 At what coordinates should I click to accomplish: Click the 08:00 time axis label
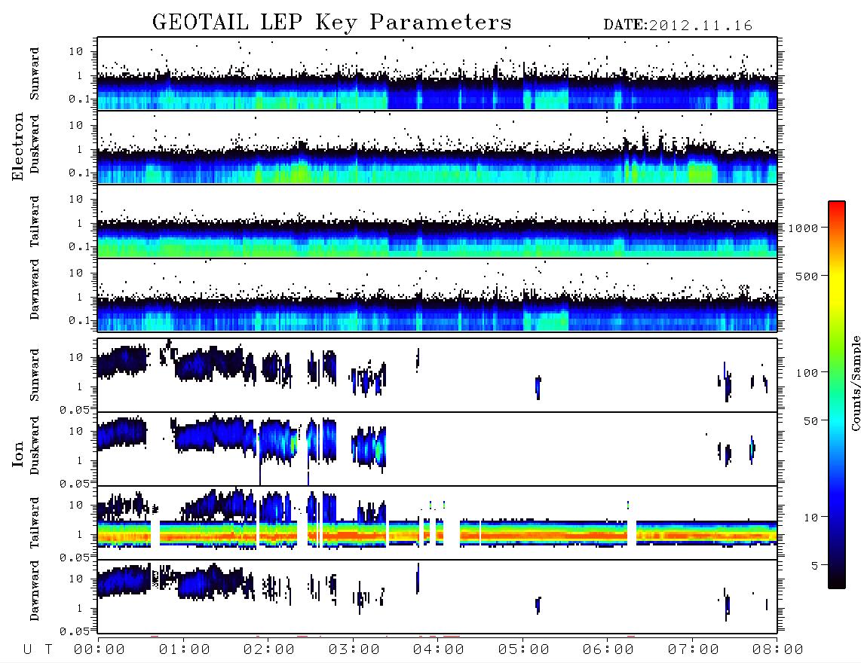(778, 650)
